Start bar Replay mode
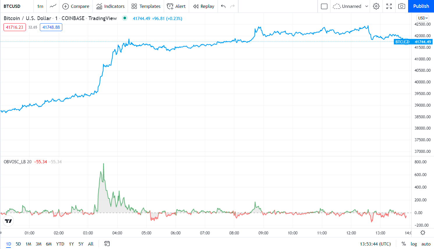This screenshot has height=249, width=434. [x=204, y=6]
